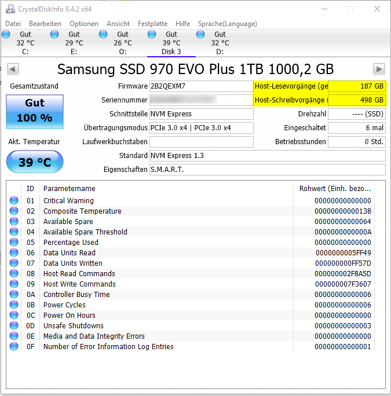
Task: Open the Datei menu
Action: coord(13,24)
